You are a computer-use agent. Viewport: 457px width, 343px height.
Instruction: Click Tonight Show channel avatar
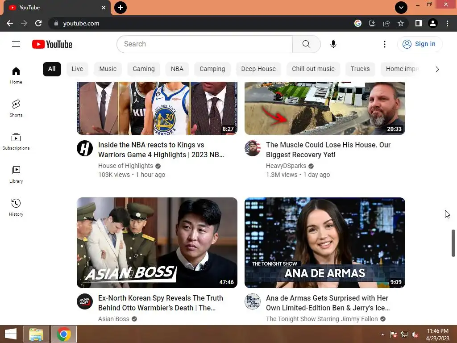click(x=253, y=301)
